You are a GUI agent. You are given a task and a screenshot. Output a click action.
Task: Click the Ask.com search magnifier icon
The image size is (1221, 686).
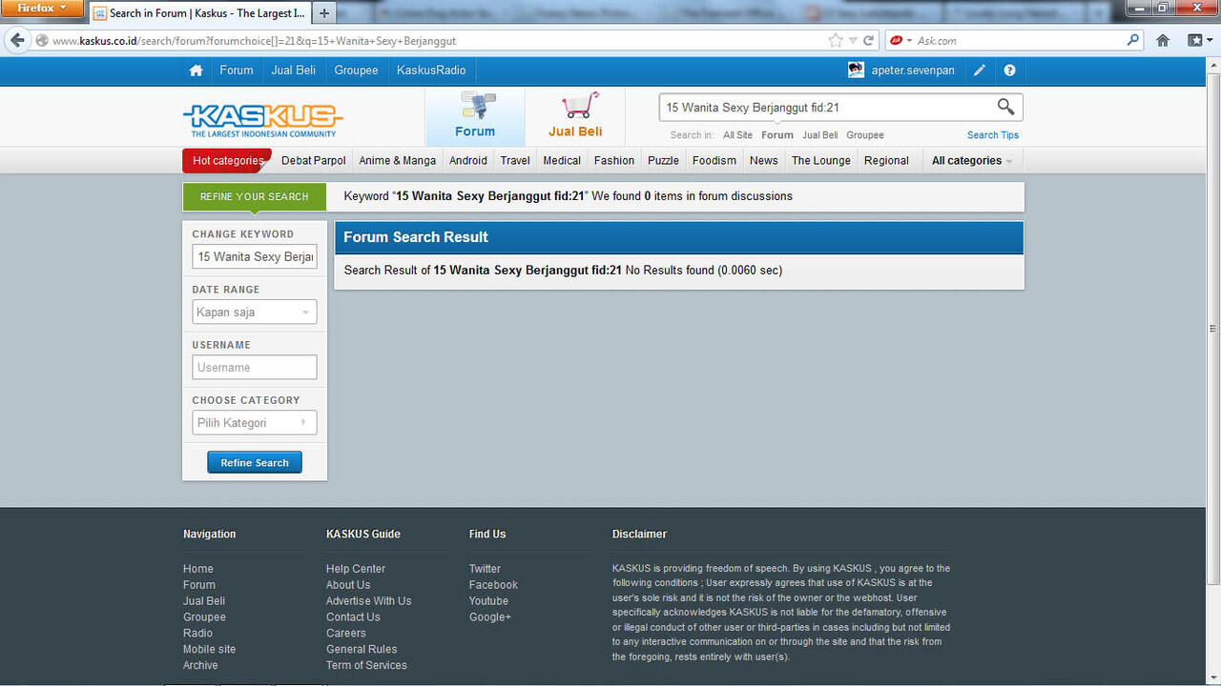pos(1133,40)
